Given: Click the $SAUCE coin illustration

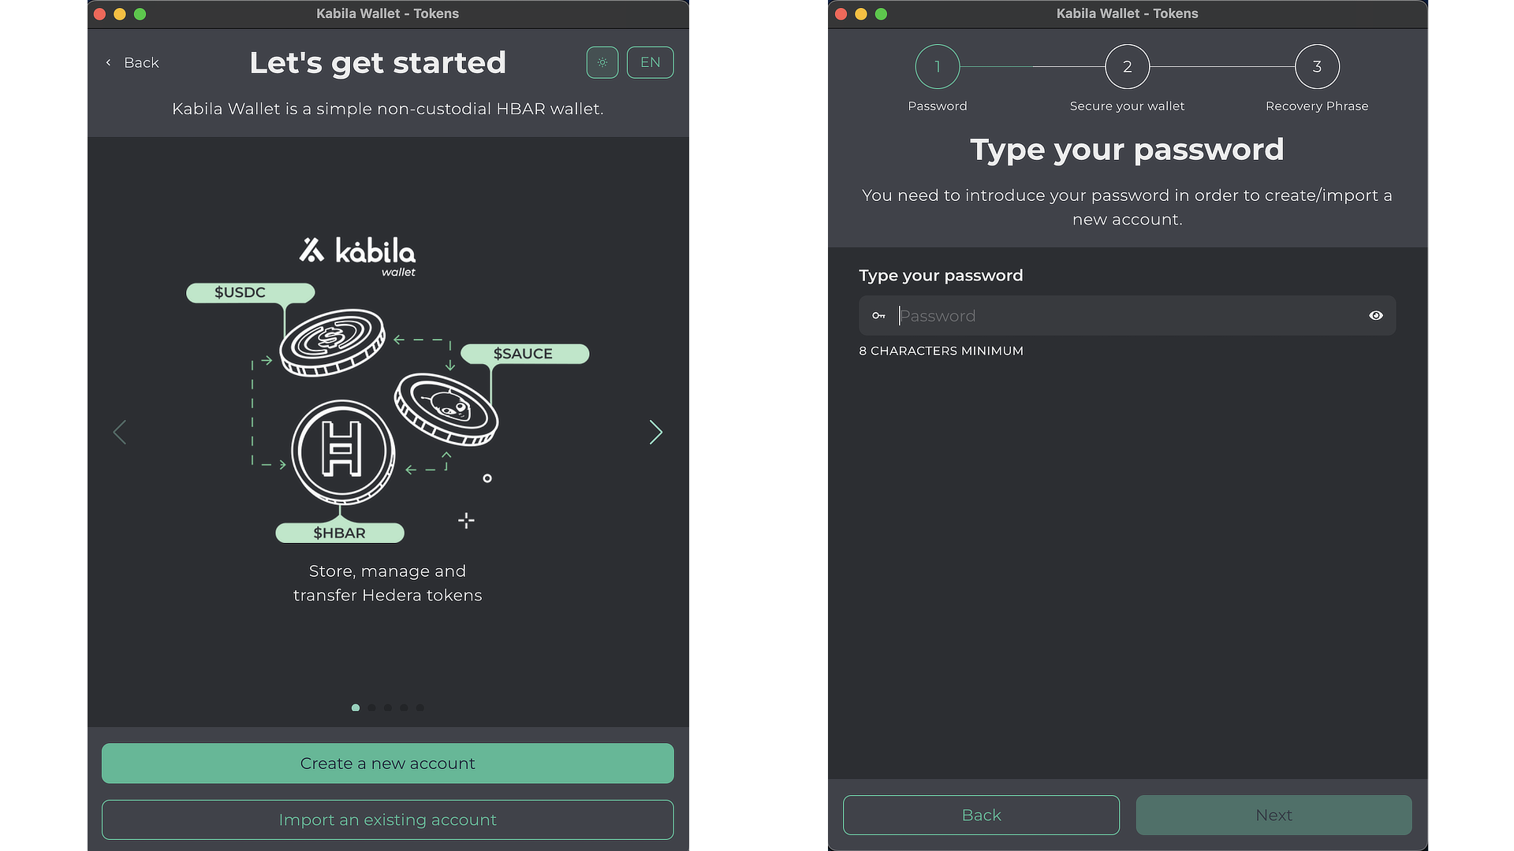Looking at the screenshot, I should click(446, 408).
